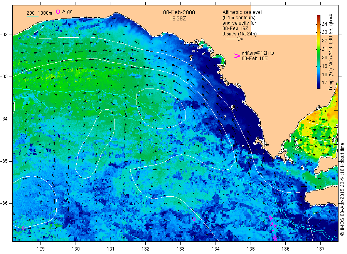The height and width of the screenshot is (254, 347).
Task: Click the 18 degree colorbar tick label
Action: click(x=324, y=74)
